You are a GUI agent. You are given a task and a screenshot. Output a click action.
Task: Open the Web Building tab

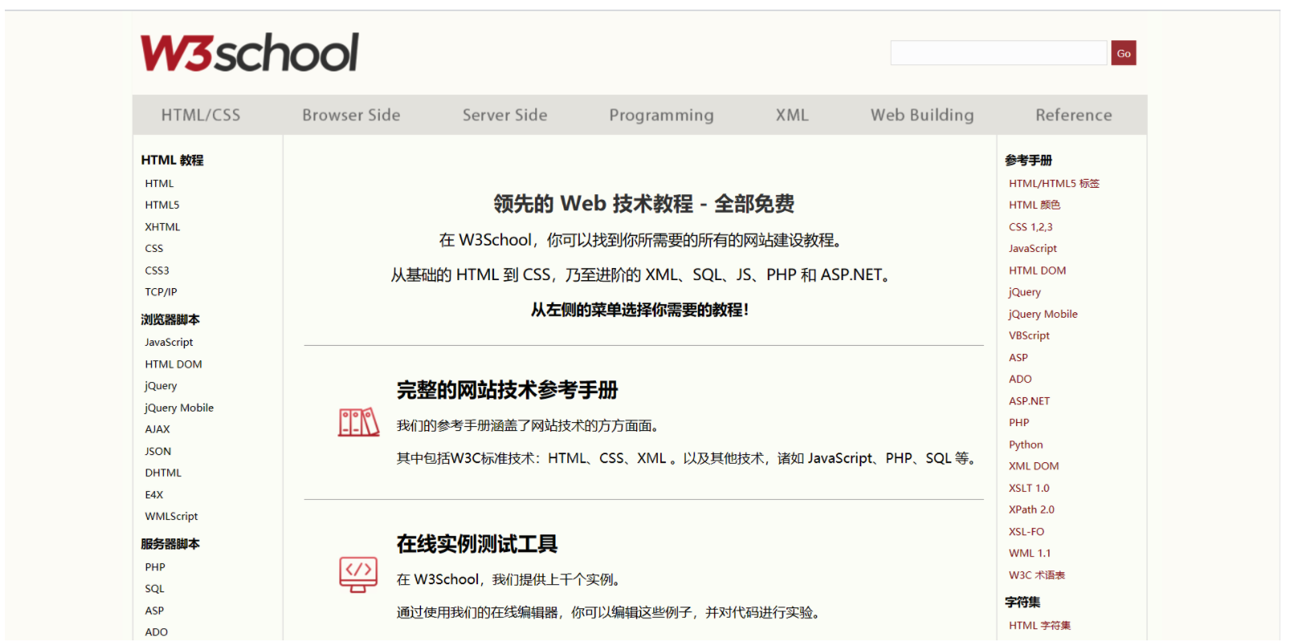coord(922,115)
